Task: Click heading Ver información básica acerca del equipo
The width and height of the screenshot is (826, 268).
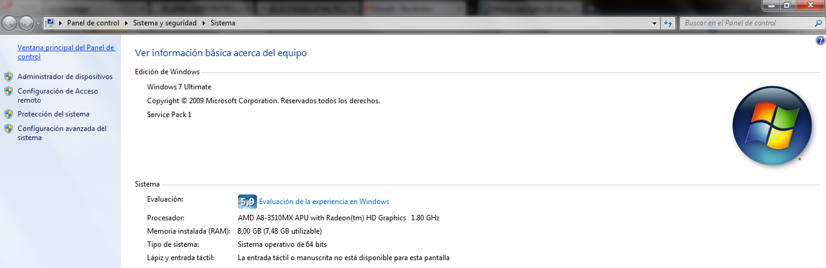Action: pyautogui.click(x=221, y=53)
